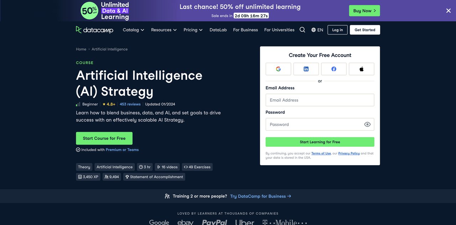Click the 16 videos play tag
Screen dimensions: 456x225
(x=167, y=167)
